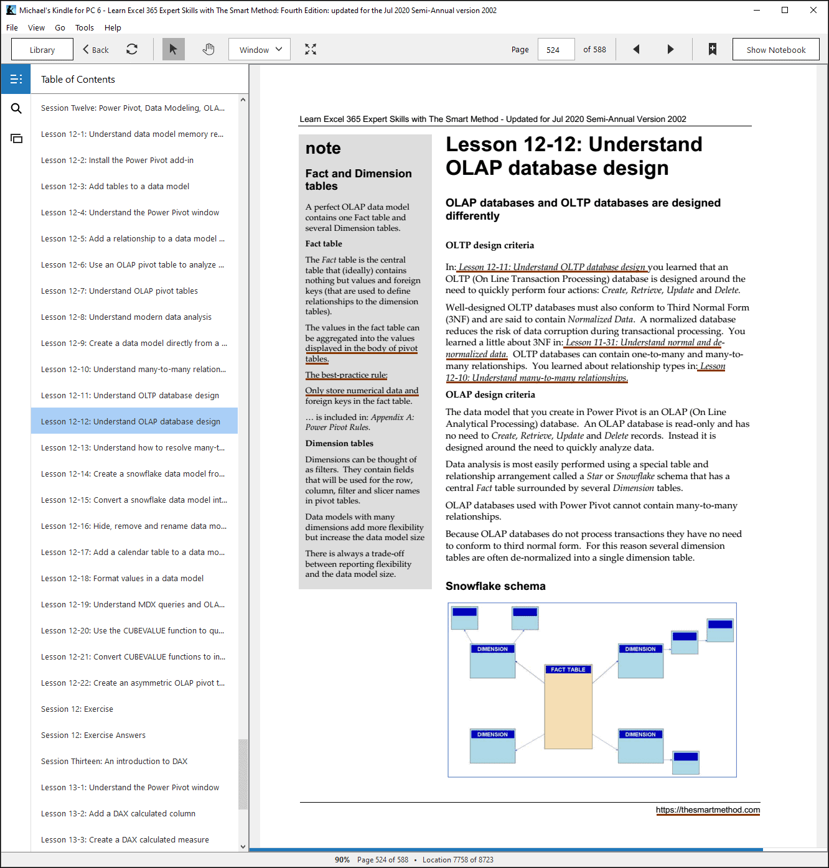This screenshot has height=868, width=829.
Task: Select Session Twelve: Power Pivot entry
Action: point(134,108)
